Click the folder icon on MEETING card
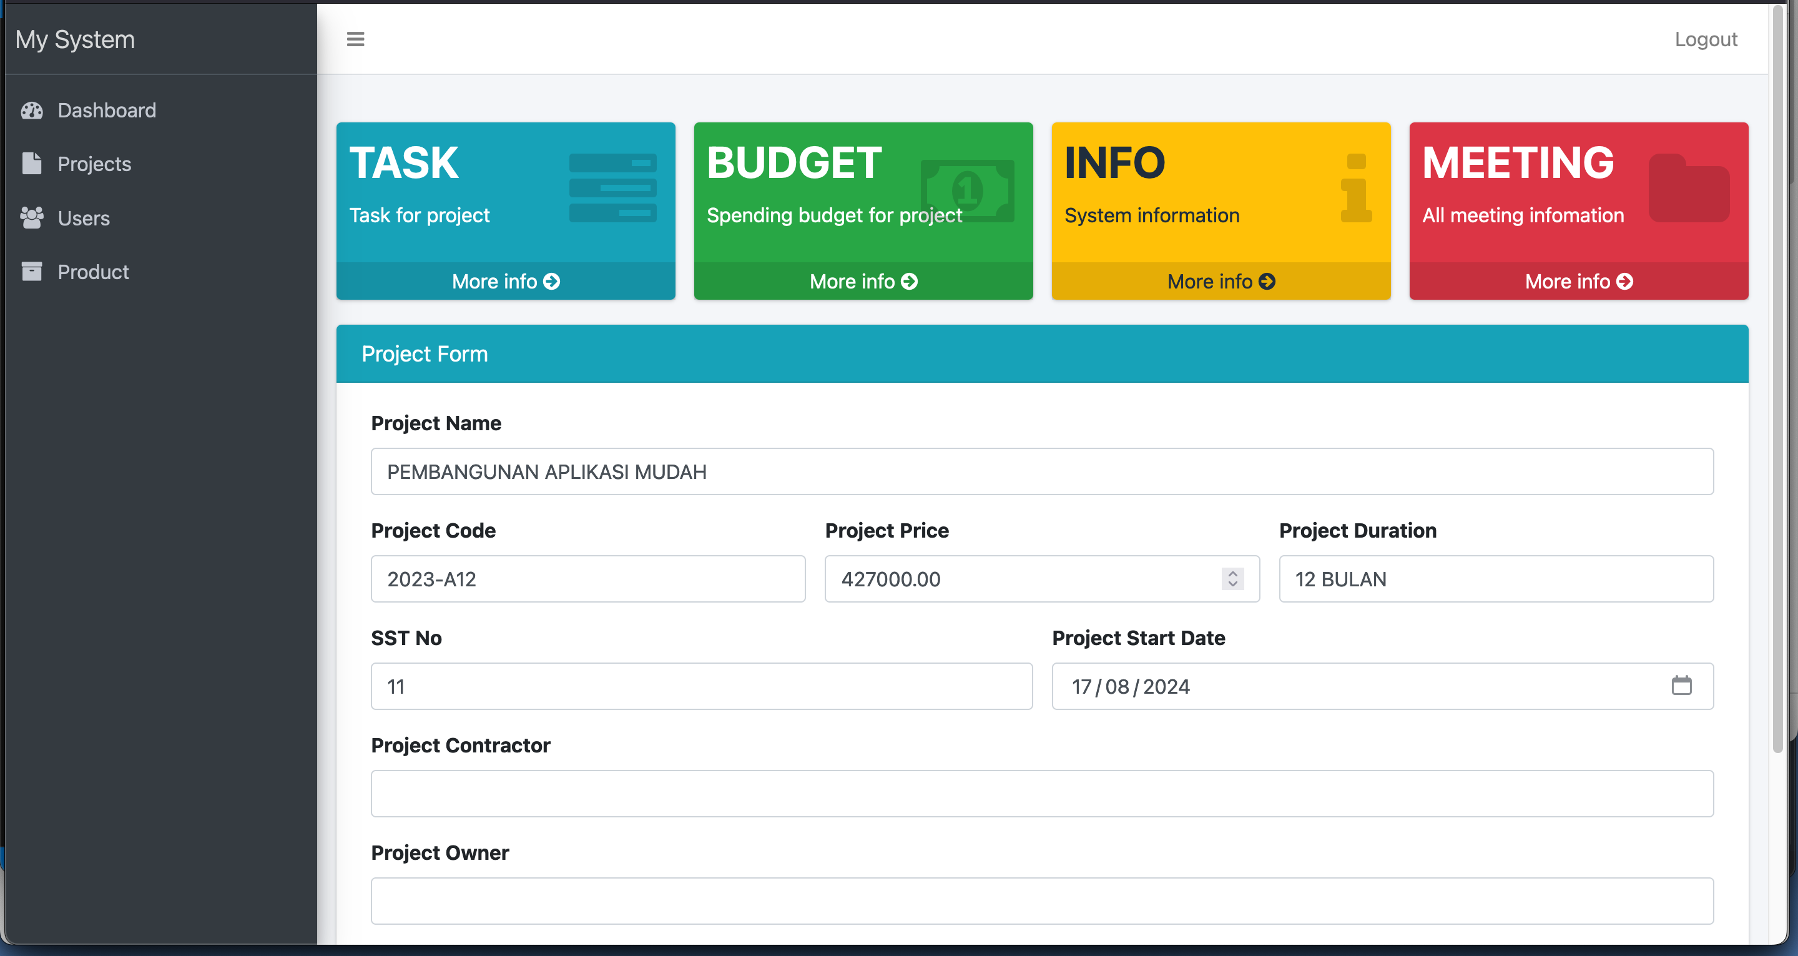1798x956 pixels. (x=1688, y=189)
